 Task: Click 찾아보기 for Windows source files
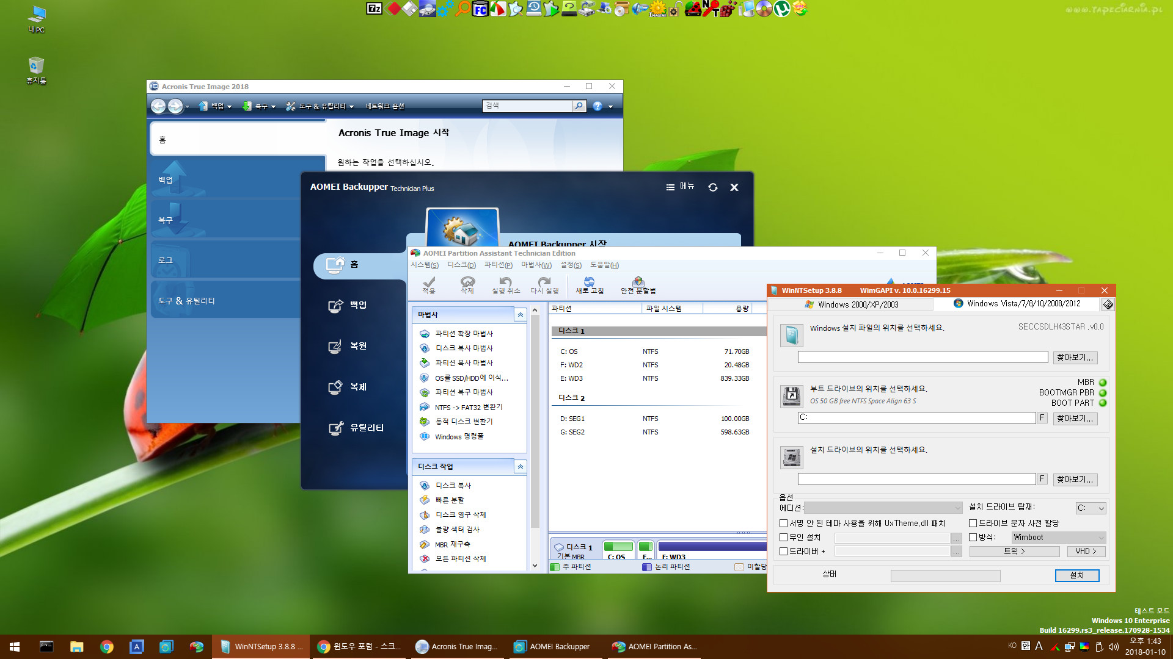pos(1075,358)
